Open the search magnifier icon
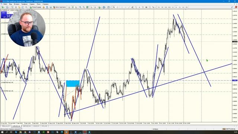This screenshot has width=238, height=134. click(232, 7)
